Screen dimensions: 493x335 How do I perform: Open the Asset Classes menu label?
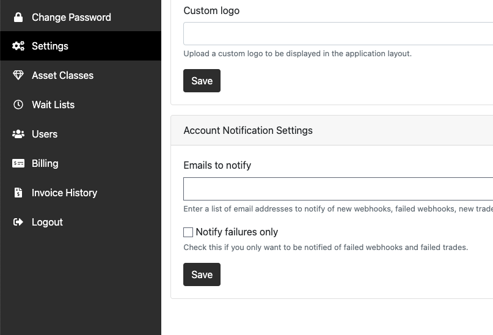click(x=62, y=76)
